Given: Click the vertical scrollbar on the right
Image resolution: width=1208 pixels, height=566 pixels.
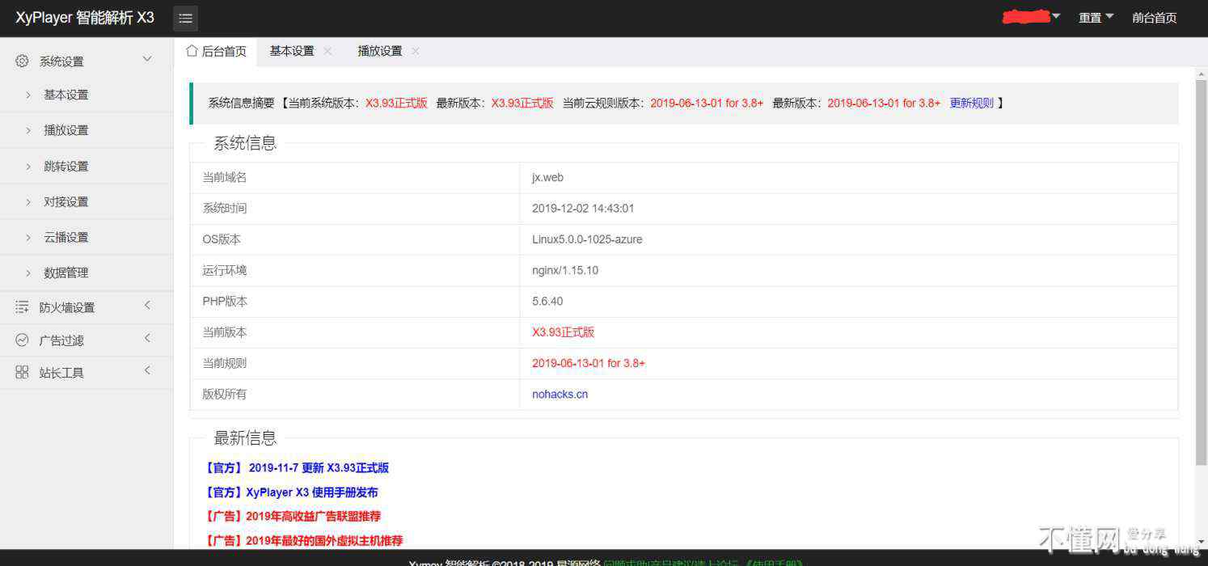Looking at the screenshot, I should (x=1201, y=267).
